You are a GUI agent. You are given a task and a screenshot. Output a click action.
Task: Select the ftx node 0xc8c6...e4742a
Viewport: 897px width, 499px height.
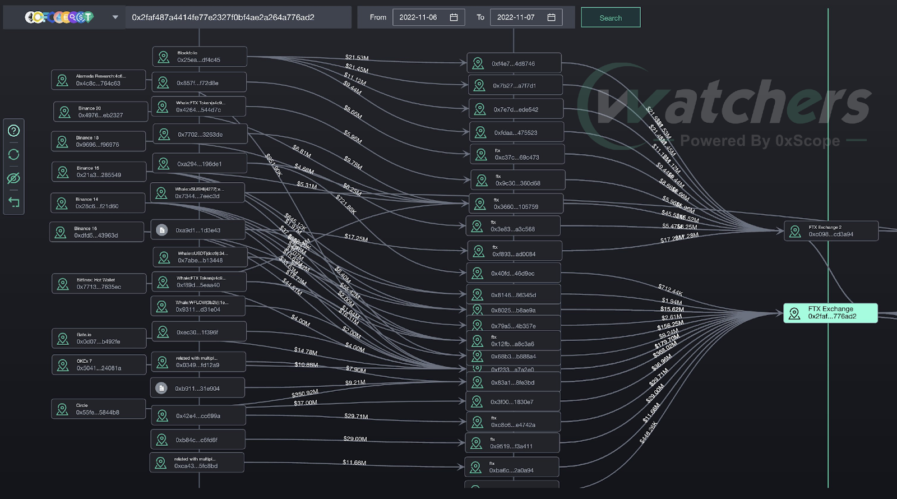[514, 422]
